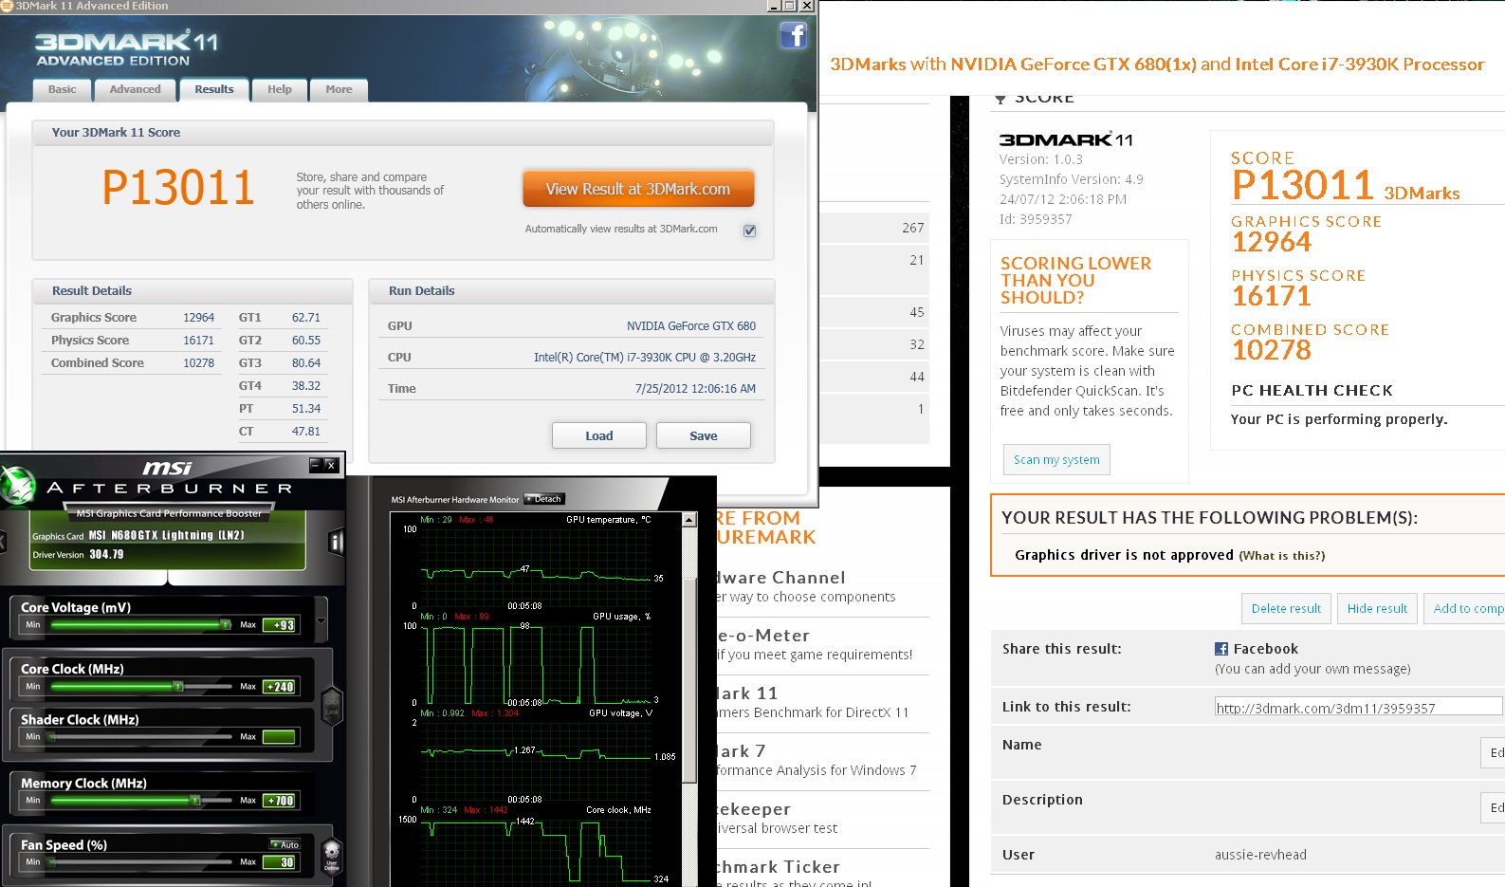
Task: Click the Facebook share icon on results page
Action: (1221, 649)
